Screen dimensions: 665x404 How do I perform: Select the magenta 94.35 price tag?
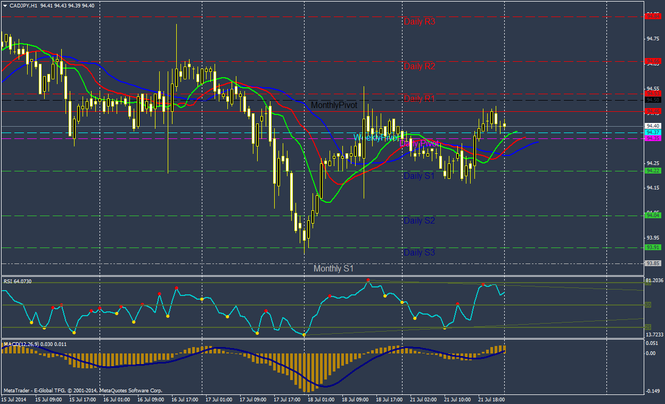(653, 138)
